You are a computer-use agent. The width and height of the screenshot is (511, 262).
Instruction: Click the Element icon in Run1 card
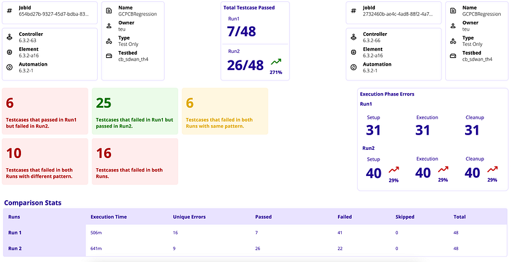(x=10, y=52)
